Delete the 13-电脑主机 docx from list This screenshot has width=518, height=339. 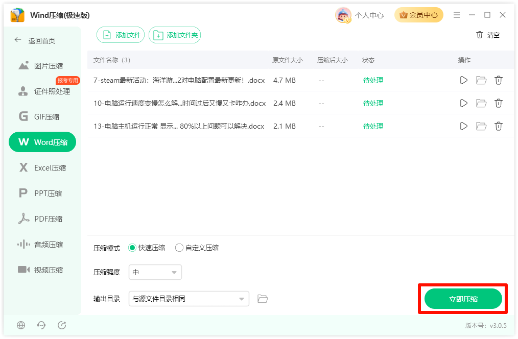(499, 126)
